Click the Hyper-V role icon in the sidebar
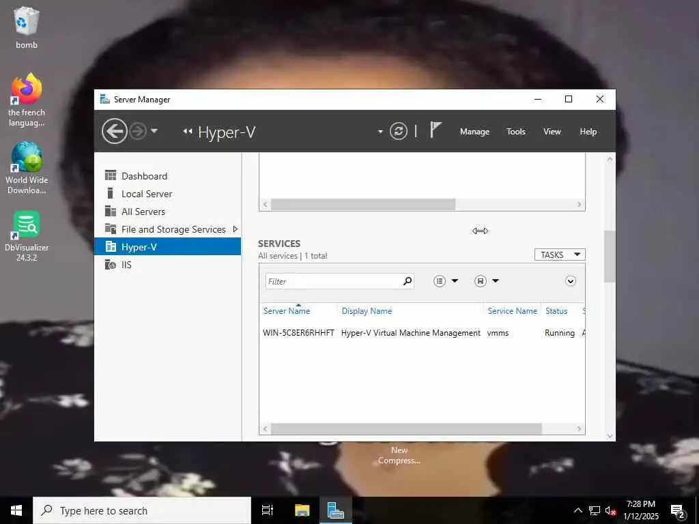Screen dimensions: 699x524 (110, 246)
